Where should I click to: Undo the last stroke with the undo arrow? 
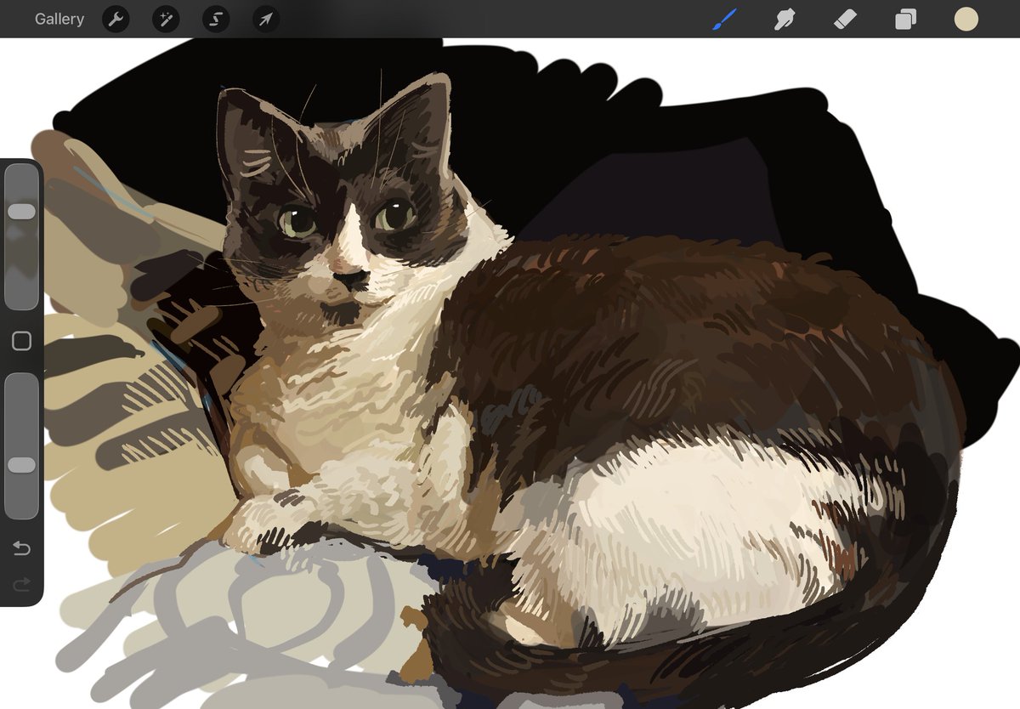[x=21, y=548]
